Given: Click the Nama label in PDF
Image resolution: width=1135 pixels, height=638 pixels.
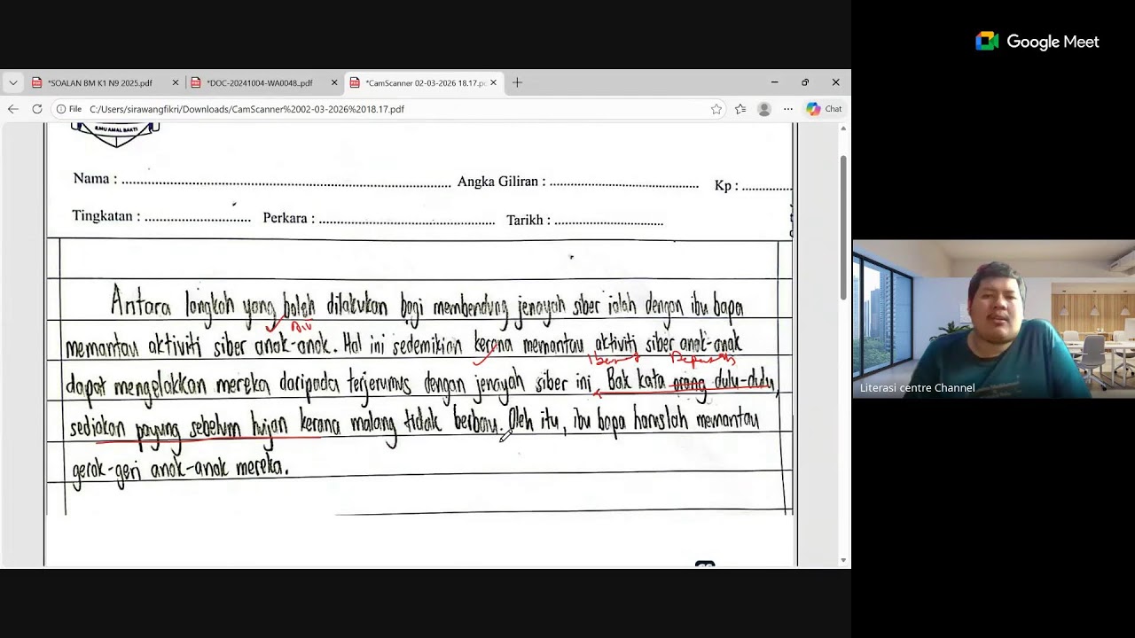Looking at the screenshot, I should coord(95,179).
